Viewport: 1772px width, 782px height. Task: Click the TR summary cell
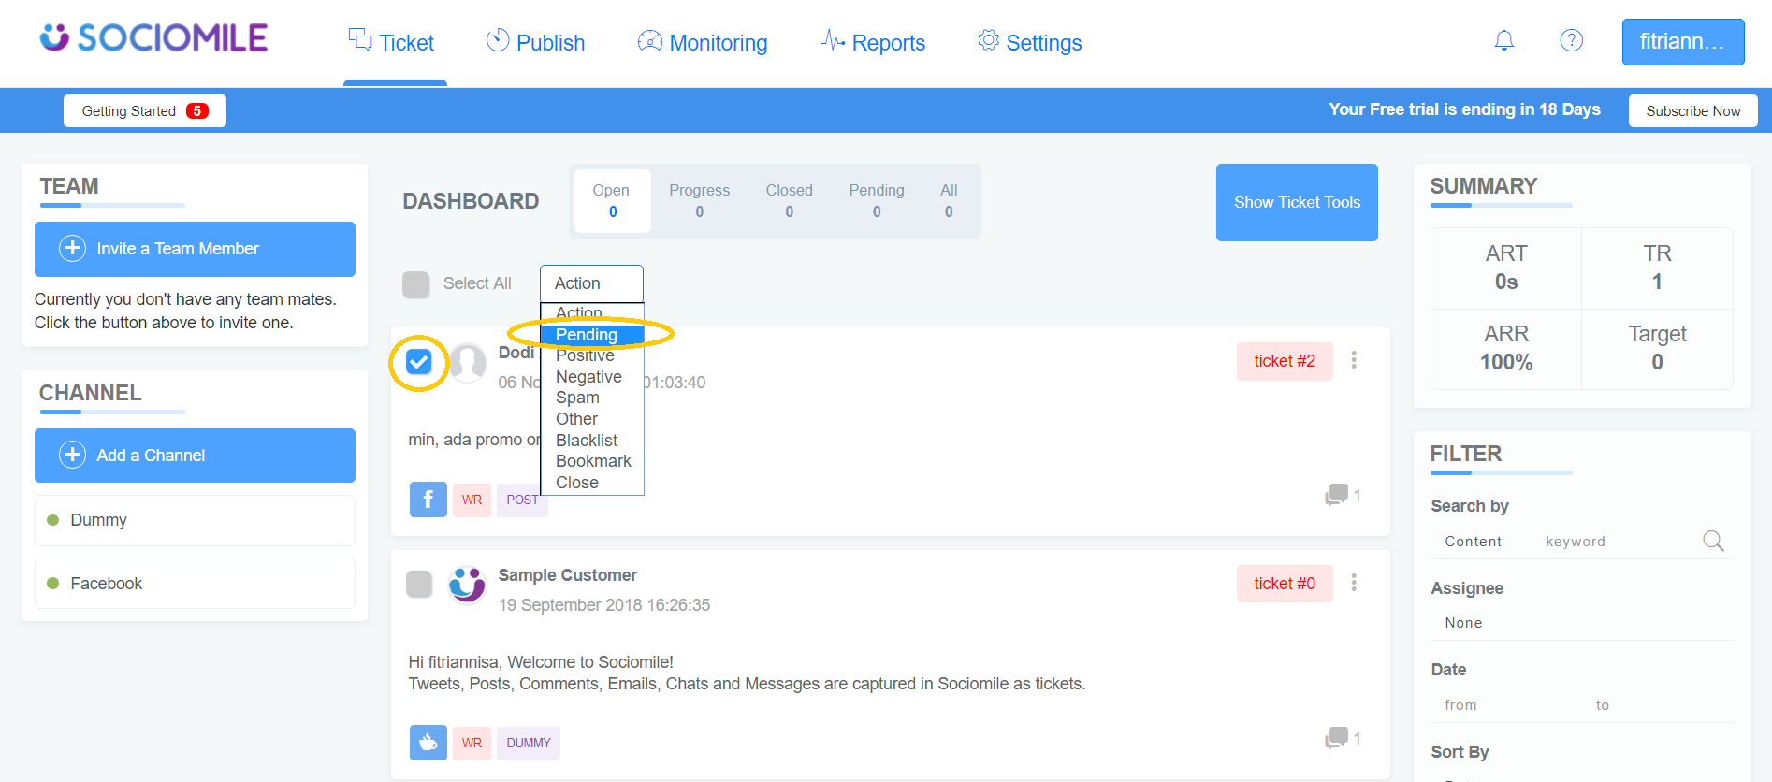(1657, 268)
